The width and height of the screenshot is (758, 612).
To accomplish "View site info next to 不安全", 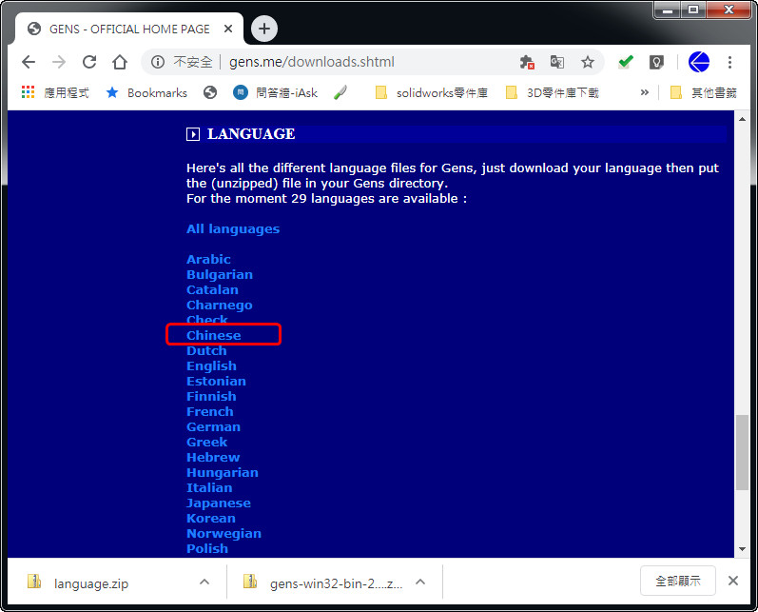I will click(x=158, y=62).
